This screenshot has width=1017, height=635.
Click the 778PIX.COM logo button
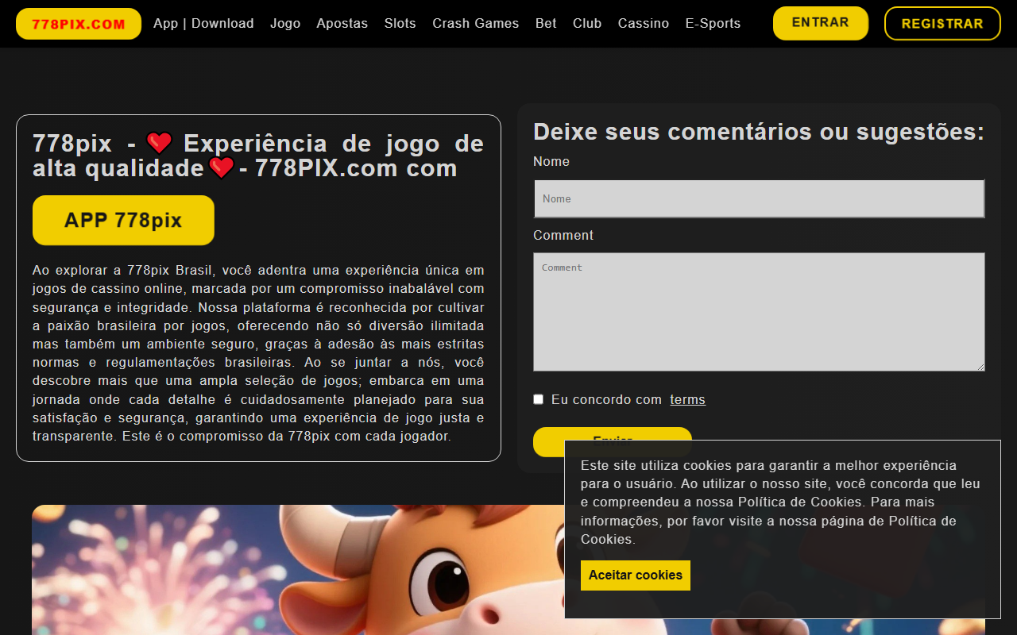click(x=79, y=24)
